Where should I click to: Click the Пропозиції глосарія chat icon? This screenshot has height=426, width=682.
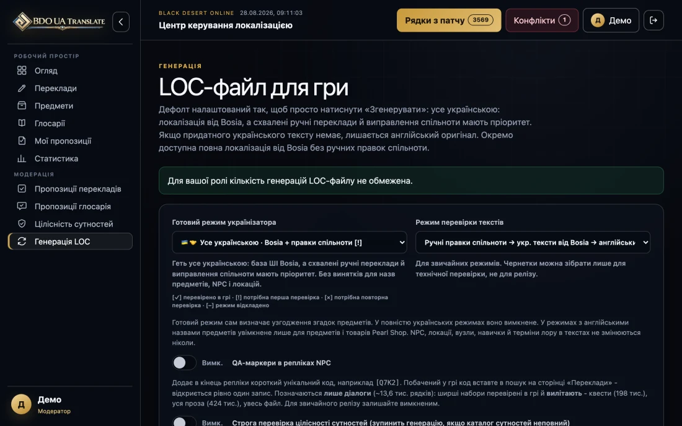22,206
